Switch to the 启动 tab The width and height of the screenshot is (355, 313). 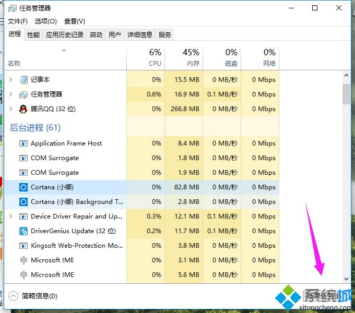96,35
